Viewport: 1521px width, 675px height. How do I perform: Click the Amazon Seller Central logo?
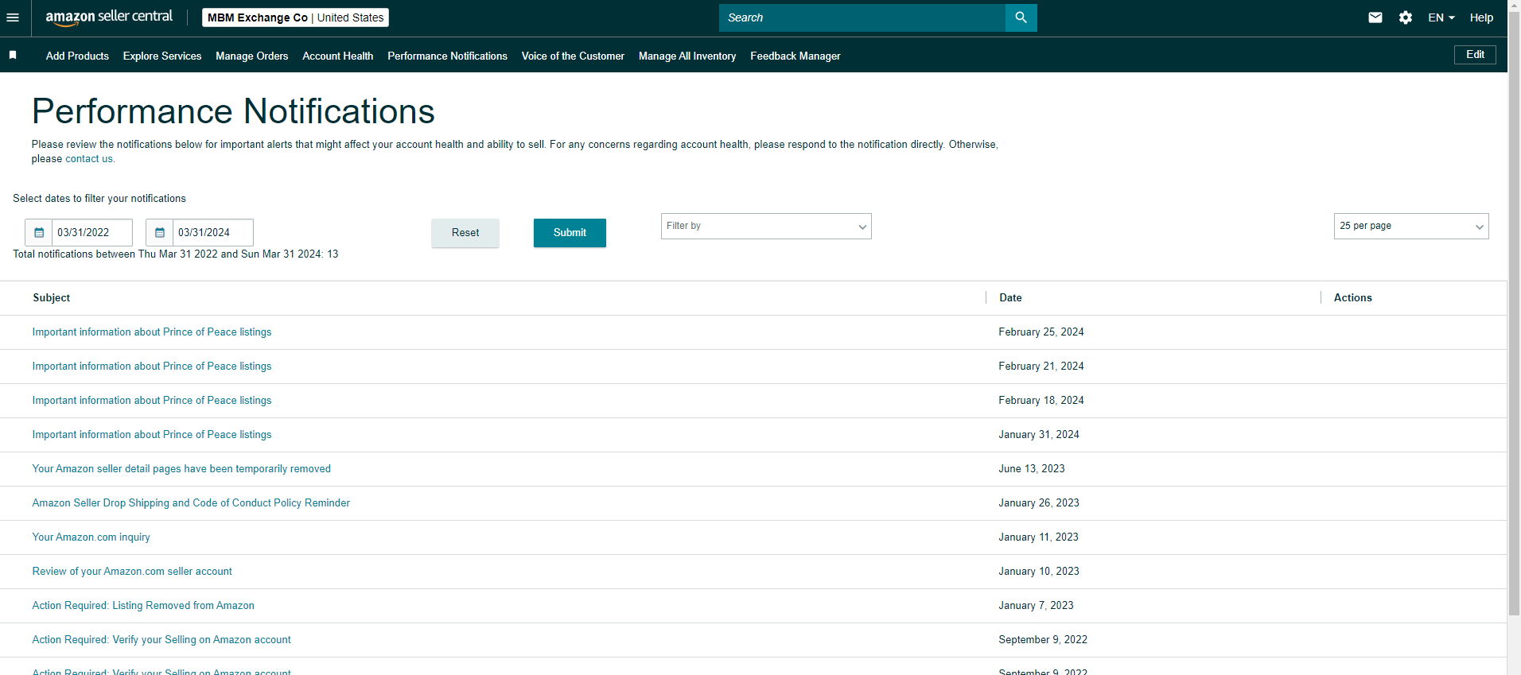click(109, 17)
